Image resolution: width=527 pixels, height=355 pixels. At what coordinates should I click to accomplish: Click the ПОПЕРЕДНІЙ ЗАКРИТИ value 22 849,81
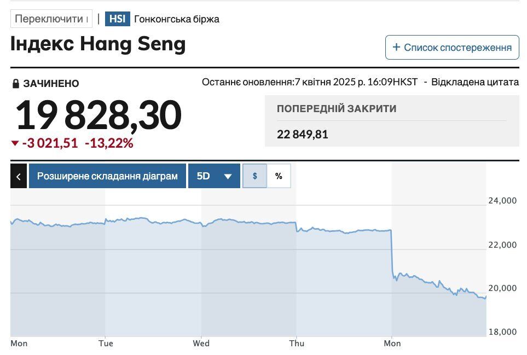tap(302, 135)
